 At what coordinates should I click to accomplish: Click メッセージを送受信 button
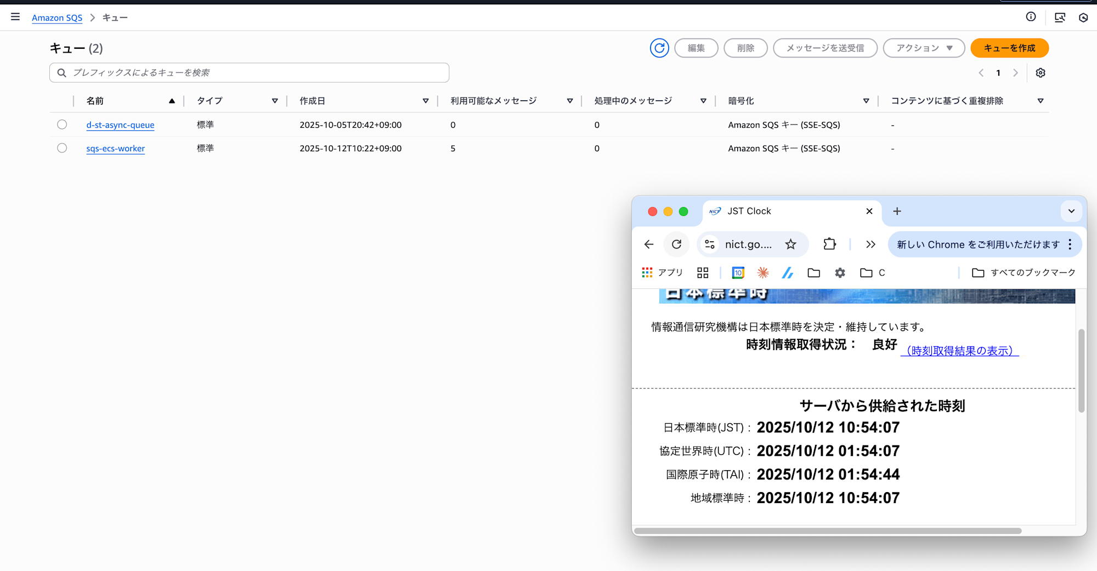[825, 48]
